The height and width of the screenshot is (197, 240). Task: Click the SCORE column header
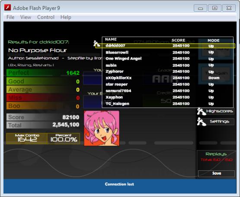178,40
